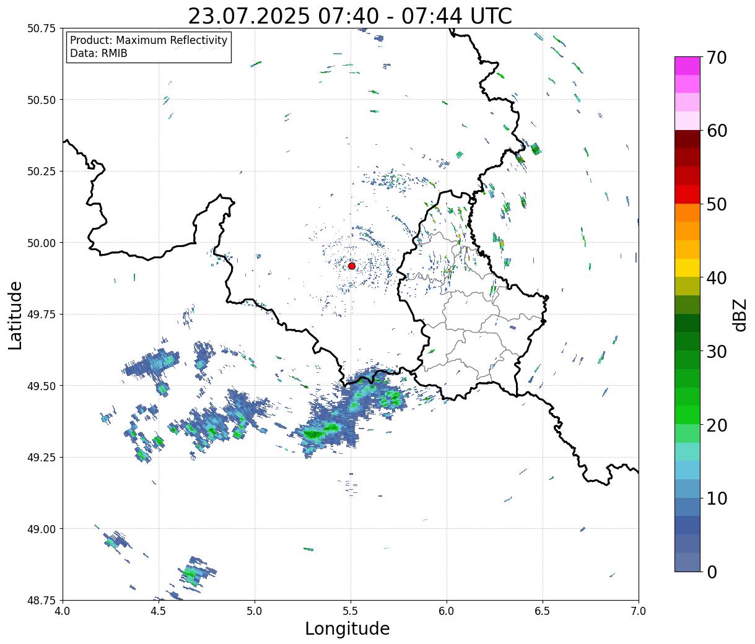Click the latitude tick label 50.25

(41, 172)
